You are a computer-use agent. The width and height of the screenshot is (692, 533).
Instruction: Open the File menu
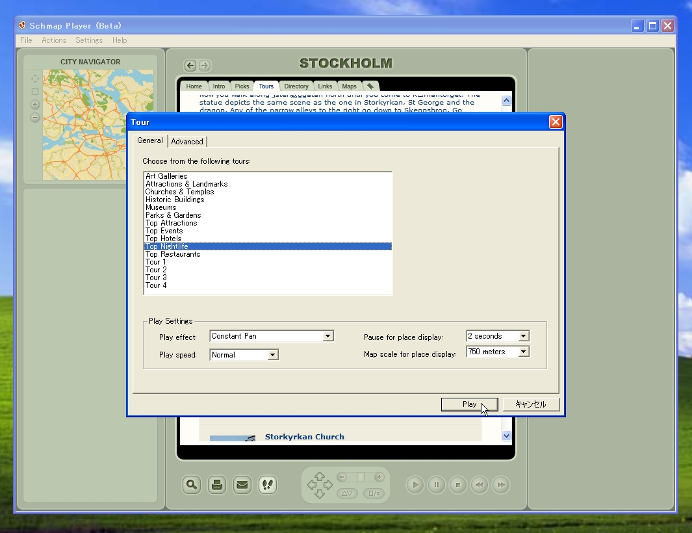(x=26, y=40)
